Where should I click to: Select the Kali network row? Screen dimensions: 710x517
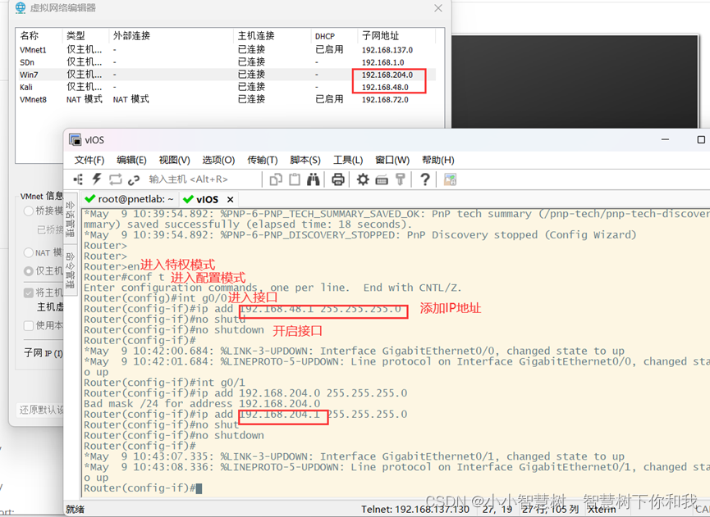click(227, 87)
